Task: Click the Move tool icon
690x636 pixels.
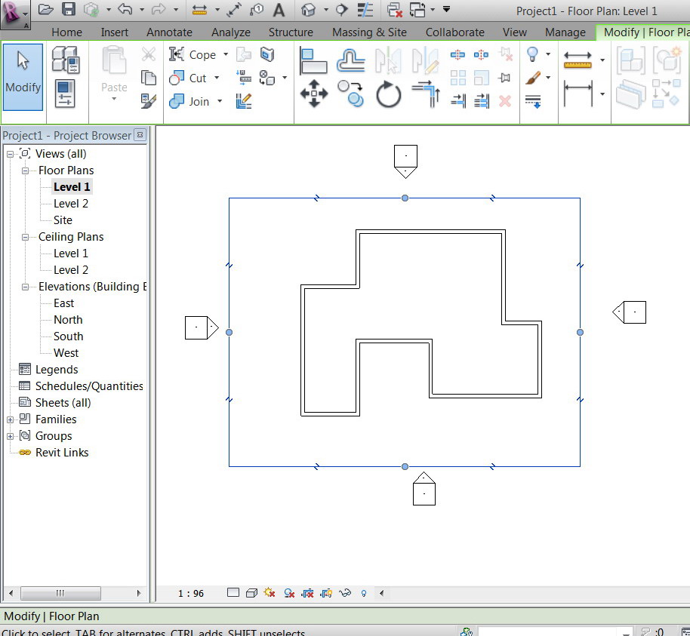Action: click(x=313, y=95)
